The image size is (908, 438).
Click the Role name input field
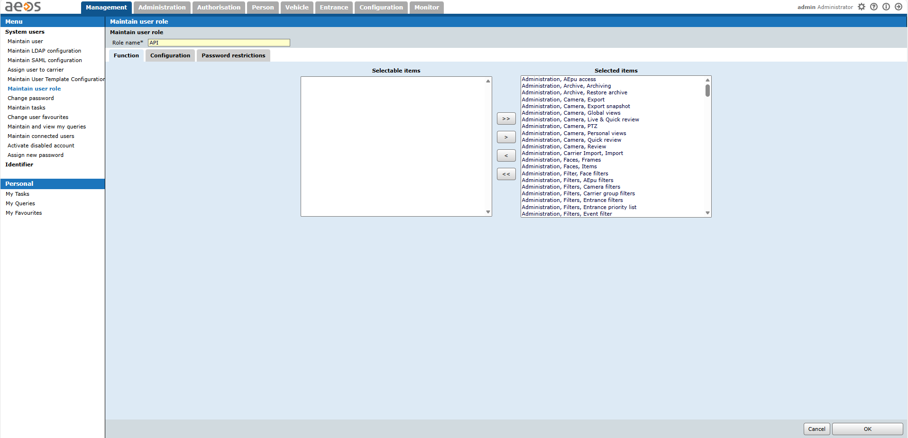pyautogui.click(x=219, y=43)
